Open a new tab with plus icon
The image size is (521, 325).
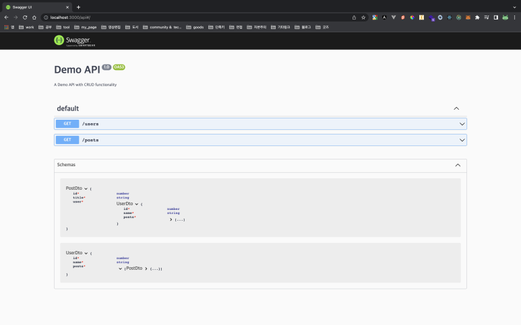(78, 7)
